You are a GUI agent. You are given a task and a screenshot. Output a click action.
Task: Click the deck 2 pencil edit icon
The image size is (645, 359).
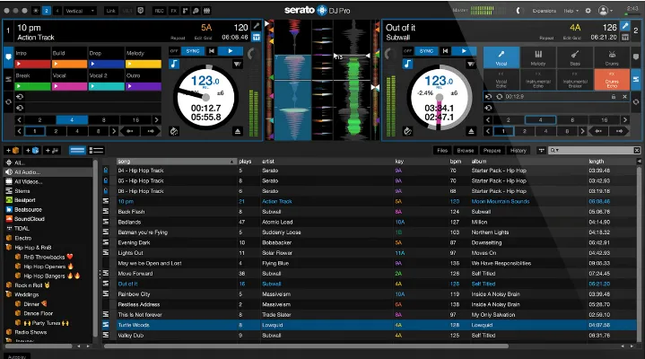pyautogui.click(x=625, y=26)
